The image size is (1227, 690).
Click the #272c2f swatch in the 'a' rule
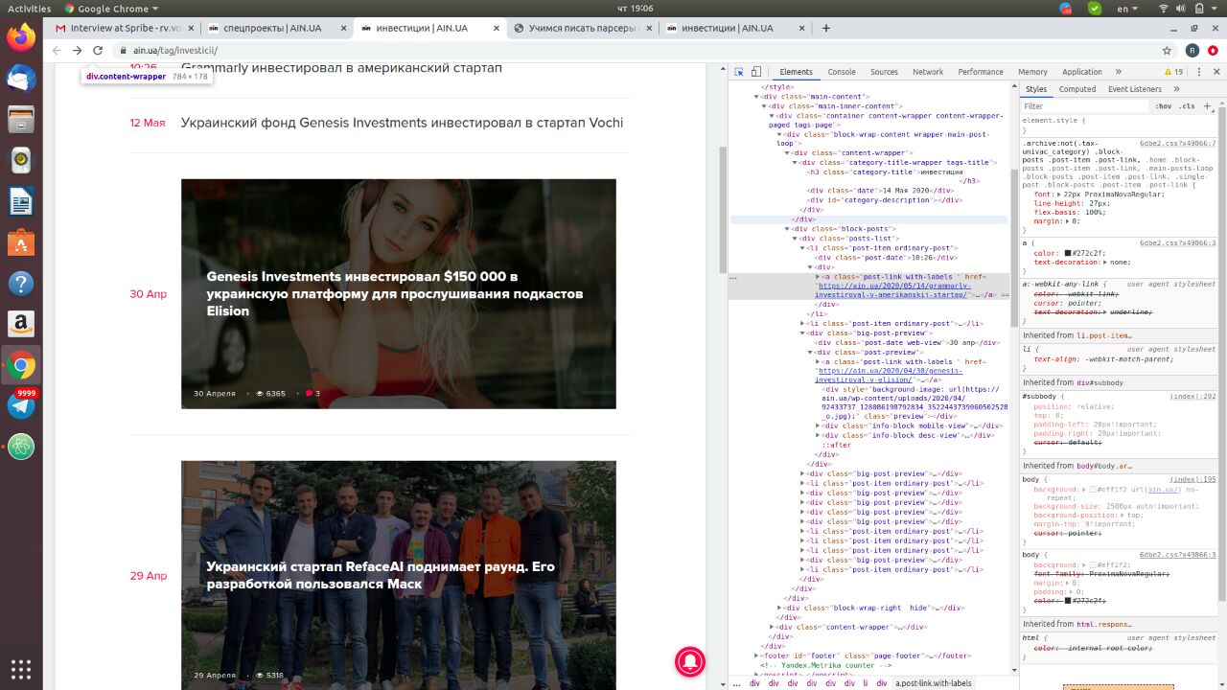click(x=1068, y=253)
